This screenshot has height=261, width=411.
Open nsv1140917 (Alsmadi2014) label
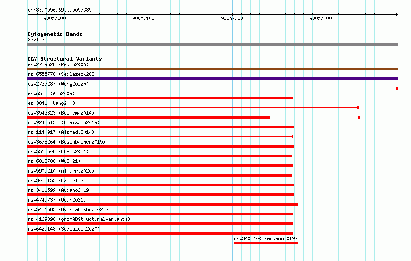pos(61,132)
